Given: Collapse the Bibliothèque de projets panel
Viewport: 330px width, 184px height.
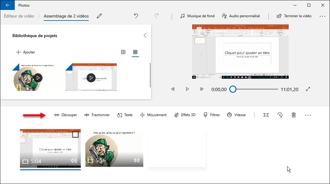Looking at the screenshot, I should click(x=145, y=36).
